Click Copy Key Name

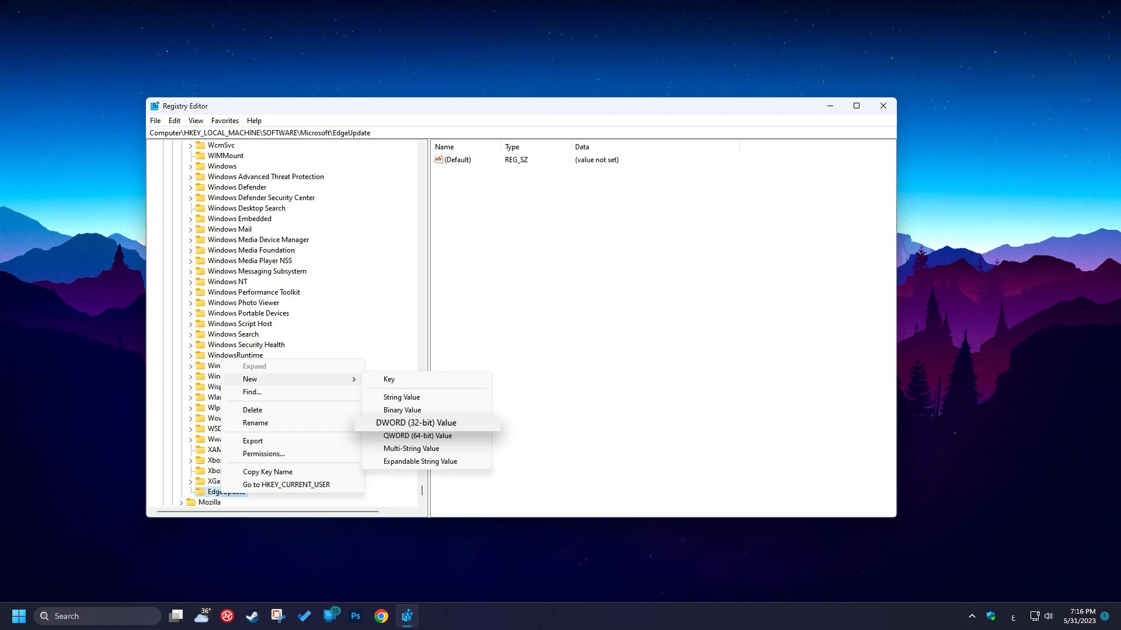293,472
